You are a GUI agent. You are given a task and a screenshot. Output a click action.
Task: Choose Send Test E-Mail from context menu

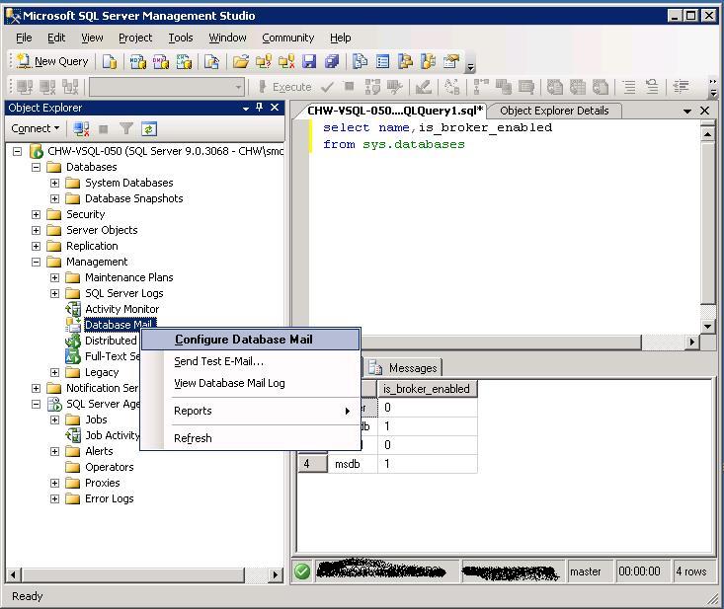coord(250,361)
